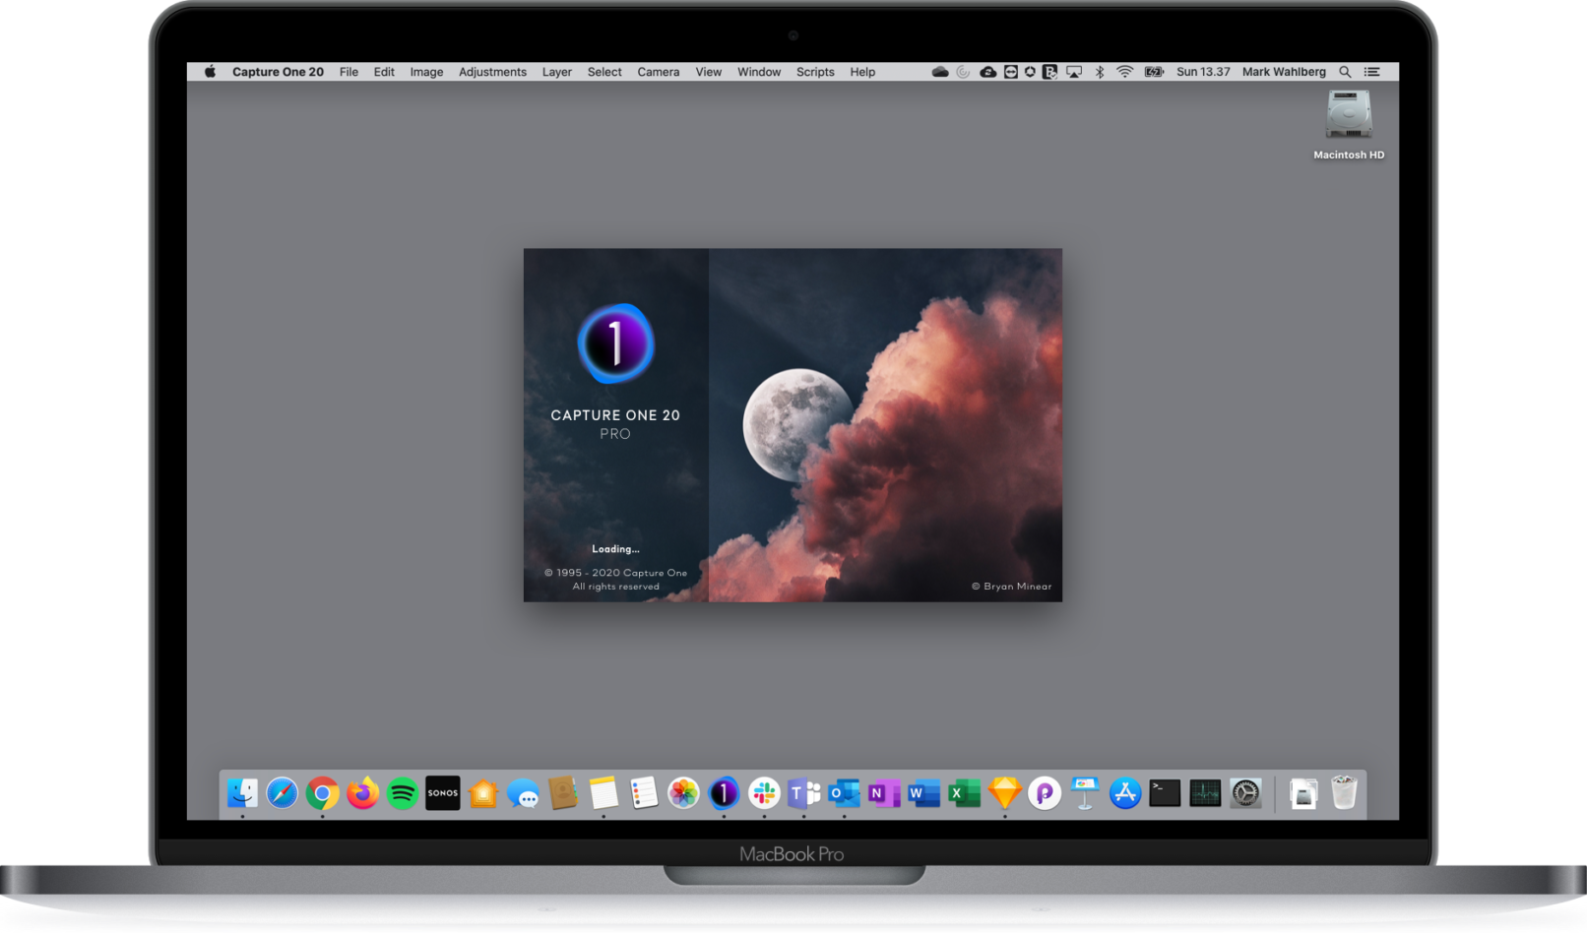The height and width of the screenshot is (933, 1587).
Task: Launch Microsoft Excel from the Dock
Action: pyautogui.click(x=964, y=793)
